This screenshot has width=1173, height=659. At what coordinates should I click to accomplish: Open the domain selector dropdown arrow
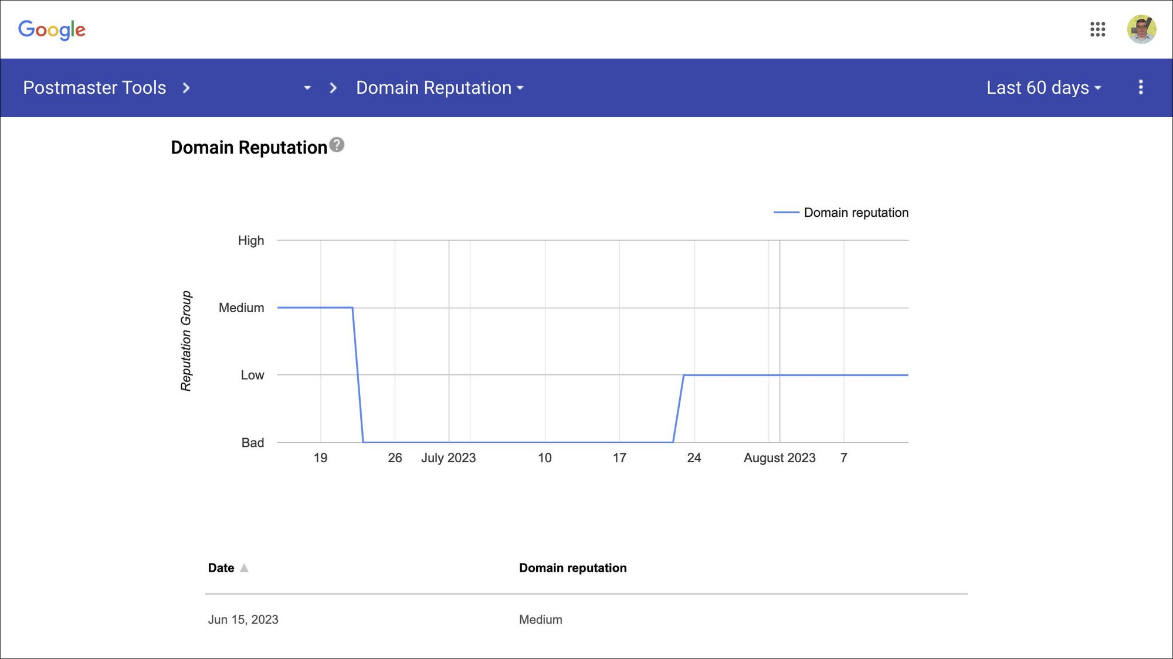point(307,88)
